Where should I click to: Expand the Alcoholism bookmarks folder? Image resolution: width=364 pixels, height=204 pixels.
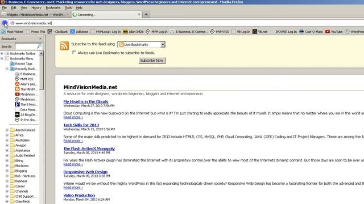[7, 140]
